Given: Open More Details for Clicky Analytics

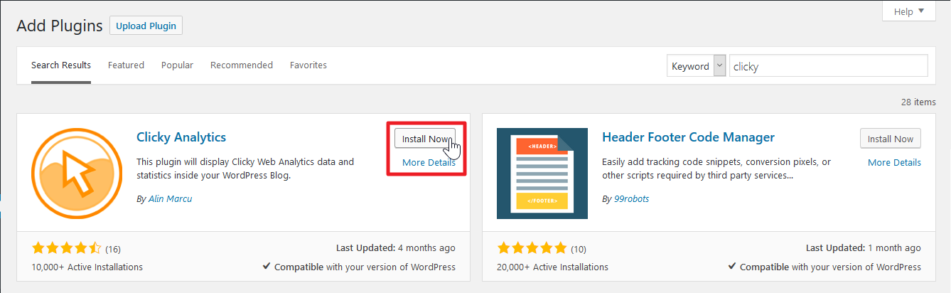Looking at the screenshot, I should pos(429,162).
